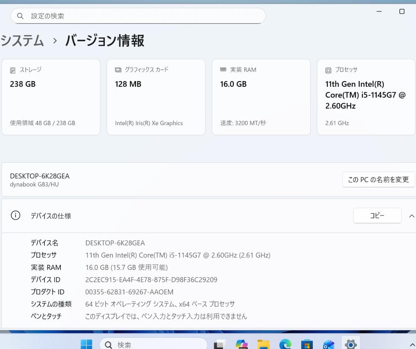Click the 実装 RAM memory icon
416x349 pixels.
tap(223, 69)
